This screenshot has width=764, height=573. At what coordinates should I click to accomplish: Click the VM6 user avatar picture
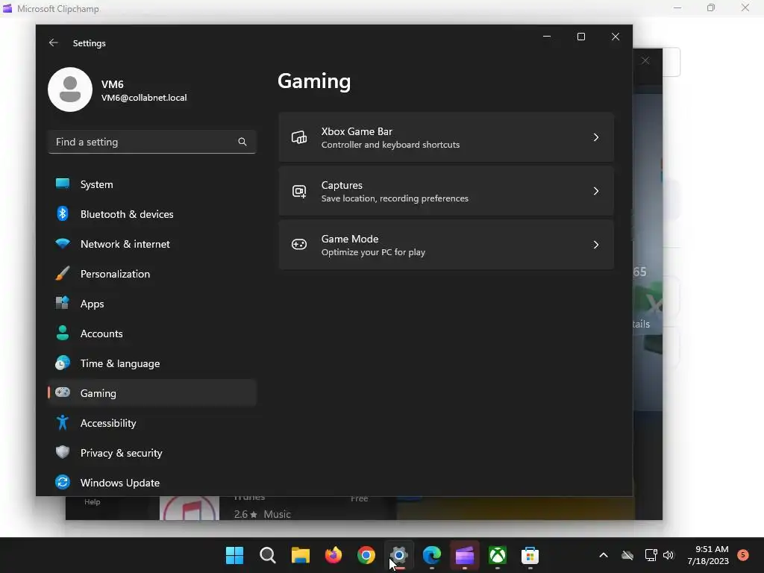click(x=70, y=90)
